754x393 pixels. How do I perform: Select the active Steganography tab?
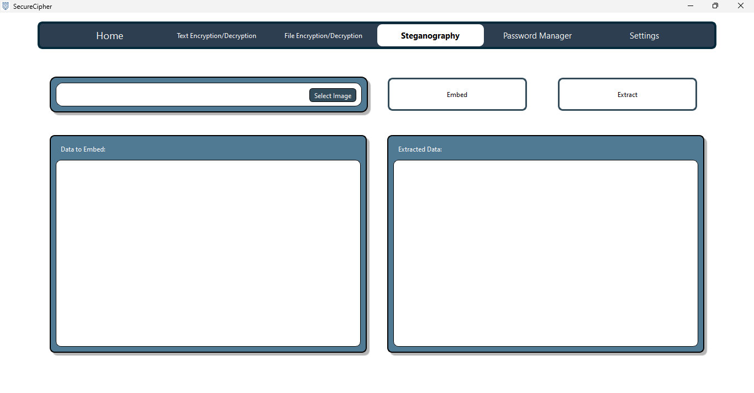430,36
